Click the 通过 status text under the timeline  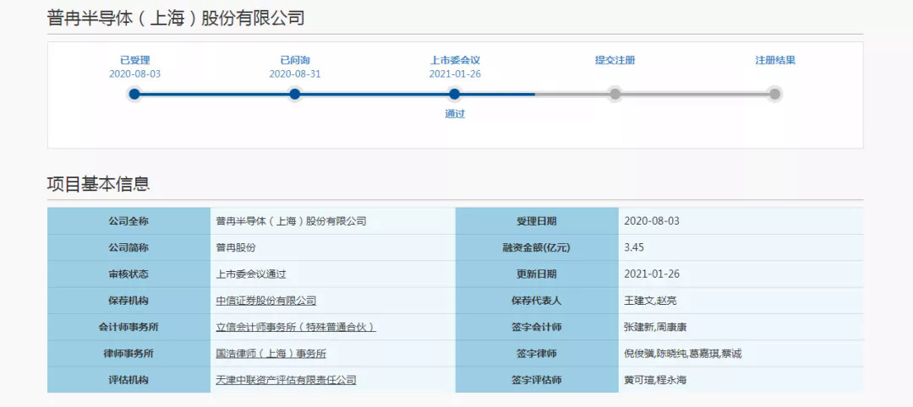click(455, 114)
